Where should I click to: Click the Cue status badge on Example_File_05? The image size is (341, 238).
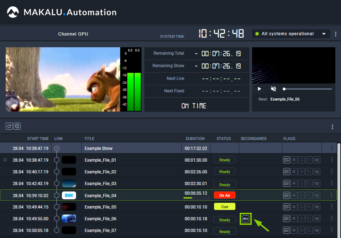pyautogui.click(x=225, y=206)
